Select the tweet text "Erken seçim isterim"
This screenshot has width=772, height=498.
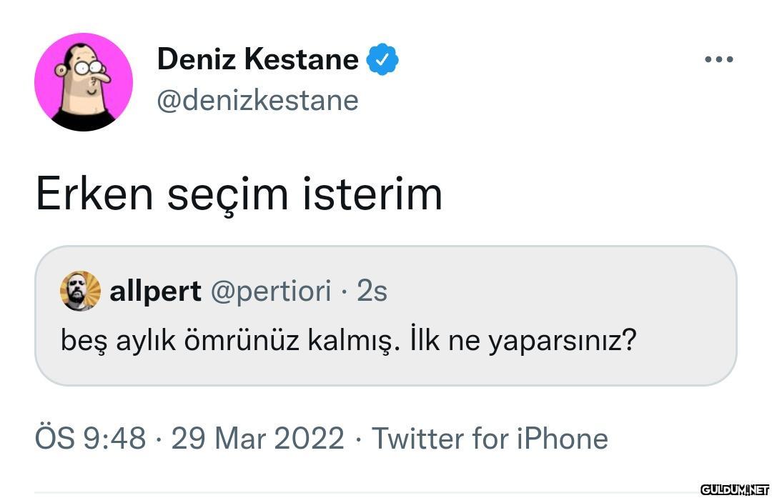coord(239,194)
